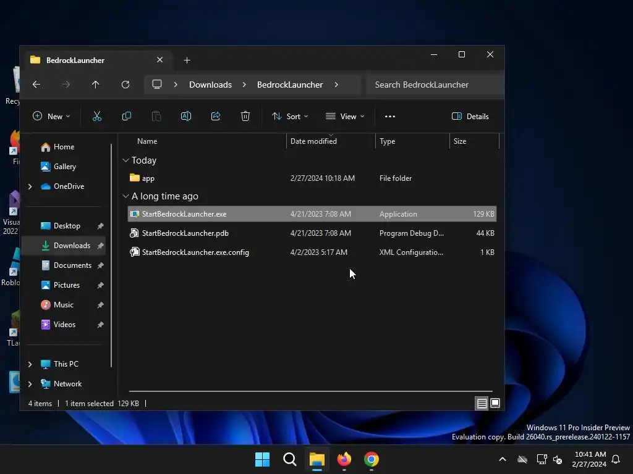The image size is (633, 474).
Task: Open the View dropdown menu
Action: pyautogui.click(x=345, y=117)
